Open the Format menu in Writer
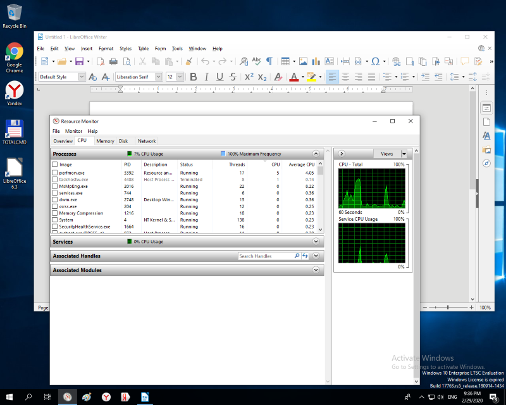The width and height of the screenshot is (506, 405). click(x=106, y=49)
